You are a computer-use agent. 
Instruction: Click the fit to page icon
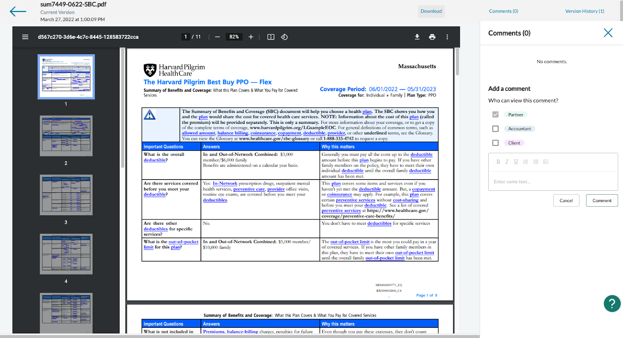click(x=271, y=37)
